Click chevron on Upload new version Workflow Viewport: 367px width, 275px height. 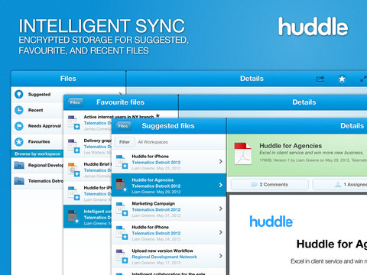click(x=221, y=256)
